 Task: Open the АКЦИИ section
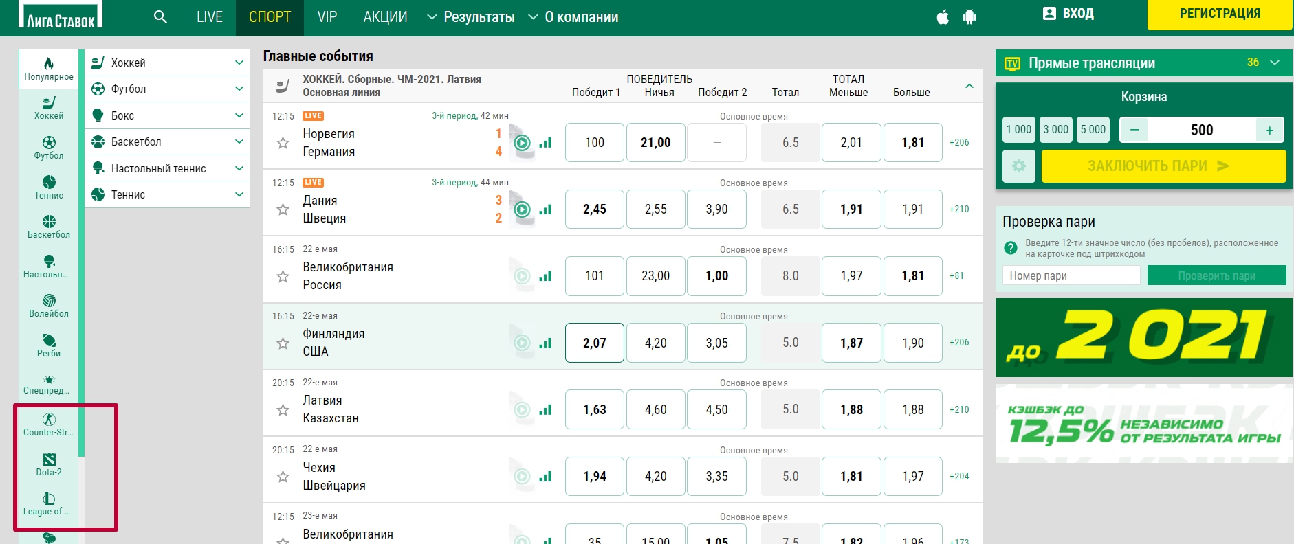[x=385, y=17]
